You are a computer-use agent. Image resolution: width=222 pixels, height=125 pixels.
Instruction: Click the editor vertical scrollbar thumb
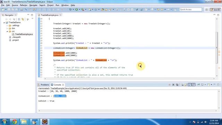click(x=217, y=48)
